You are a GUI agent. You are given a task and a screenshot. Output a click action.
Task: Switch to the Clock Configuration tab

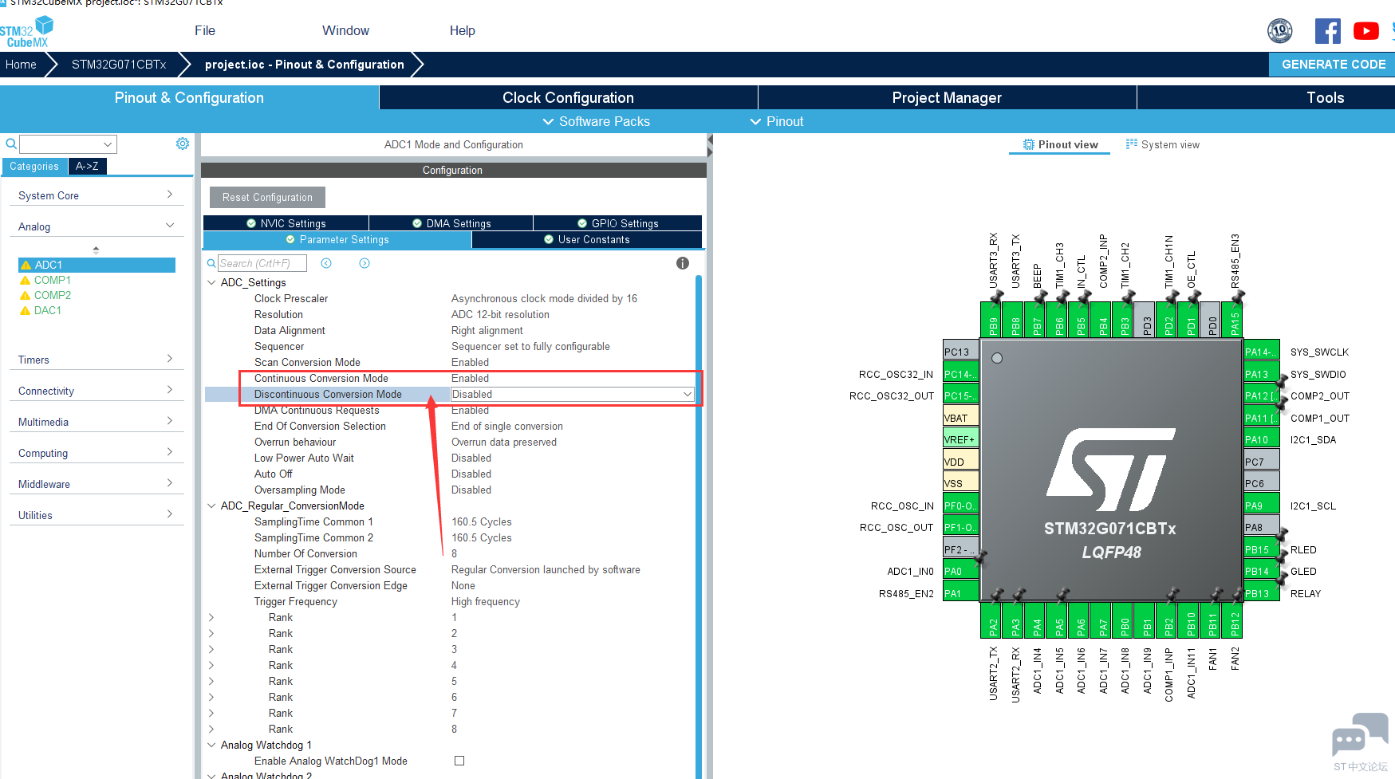(567, 97)
